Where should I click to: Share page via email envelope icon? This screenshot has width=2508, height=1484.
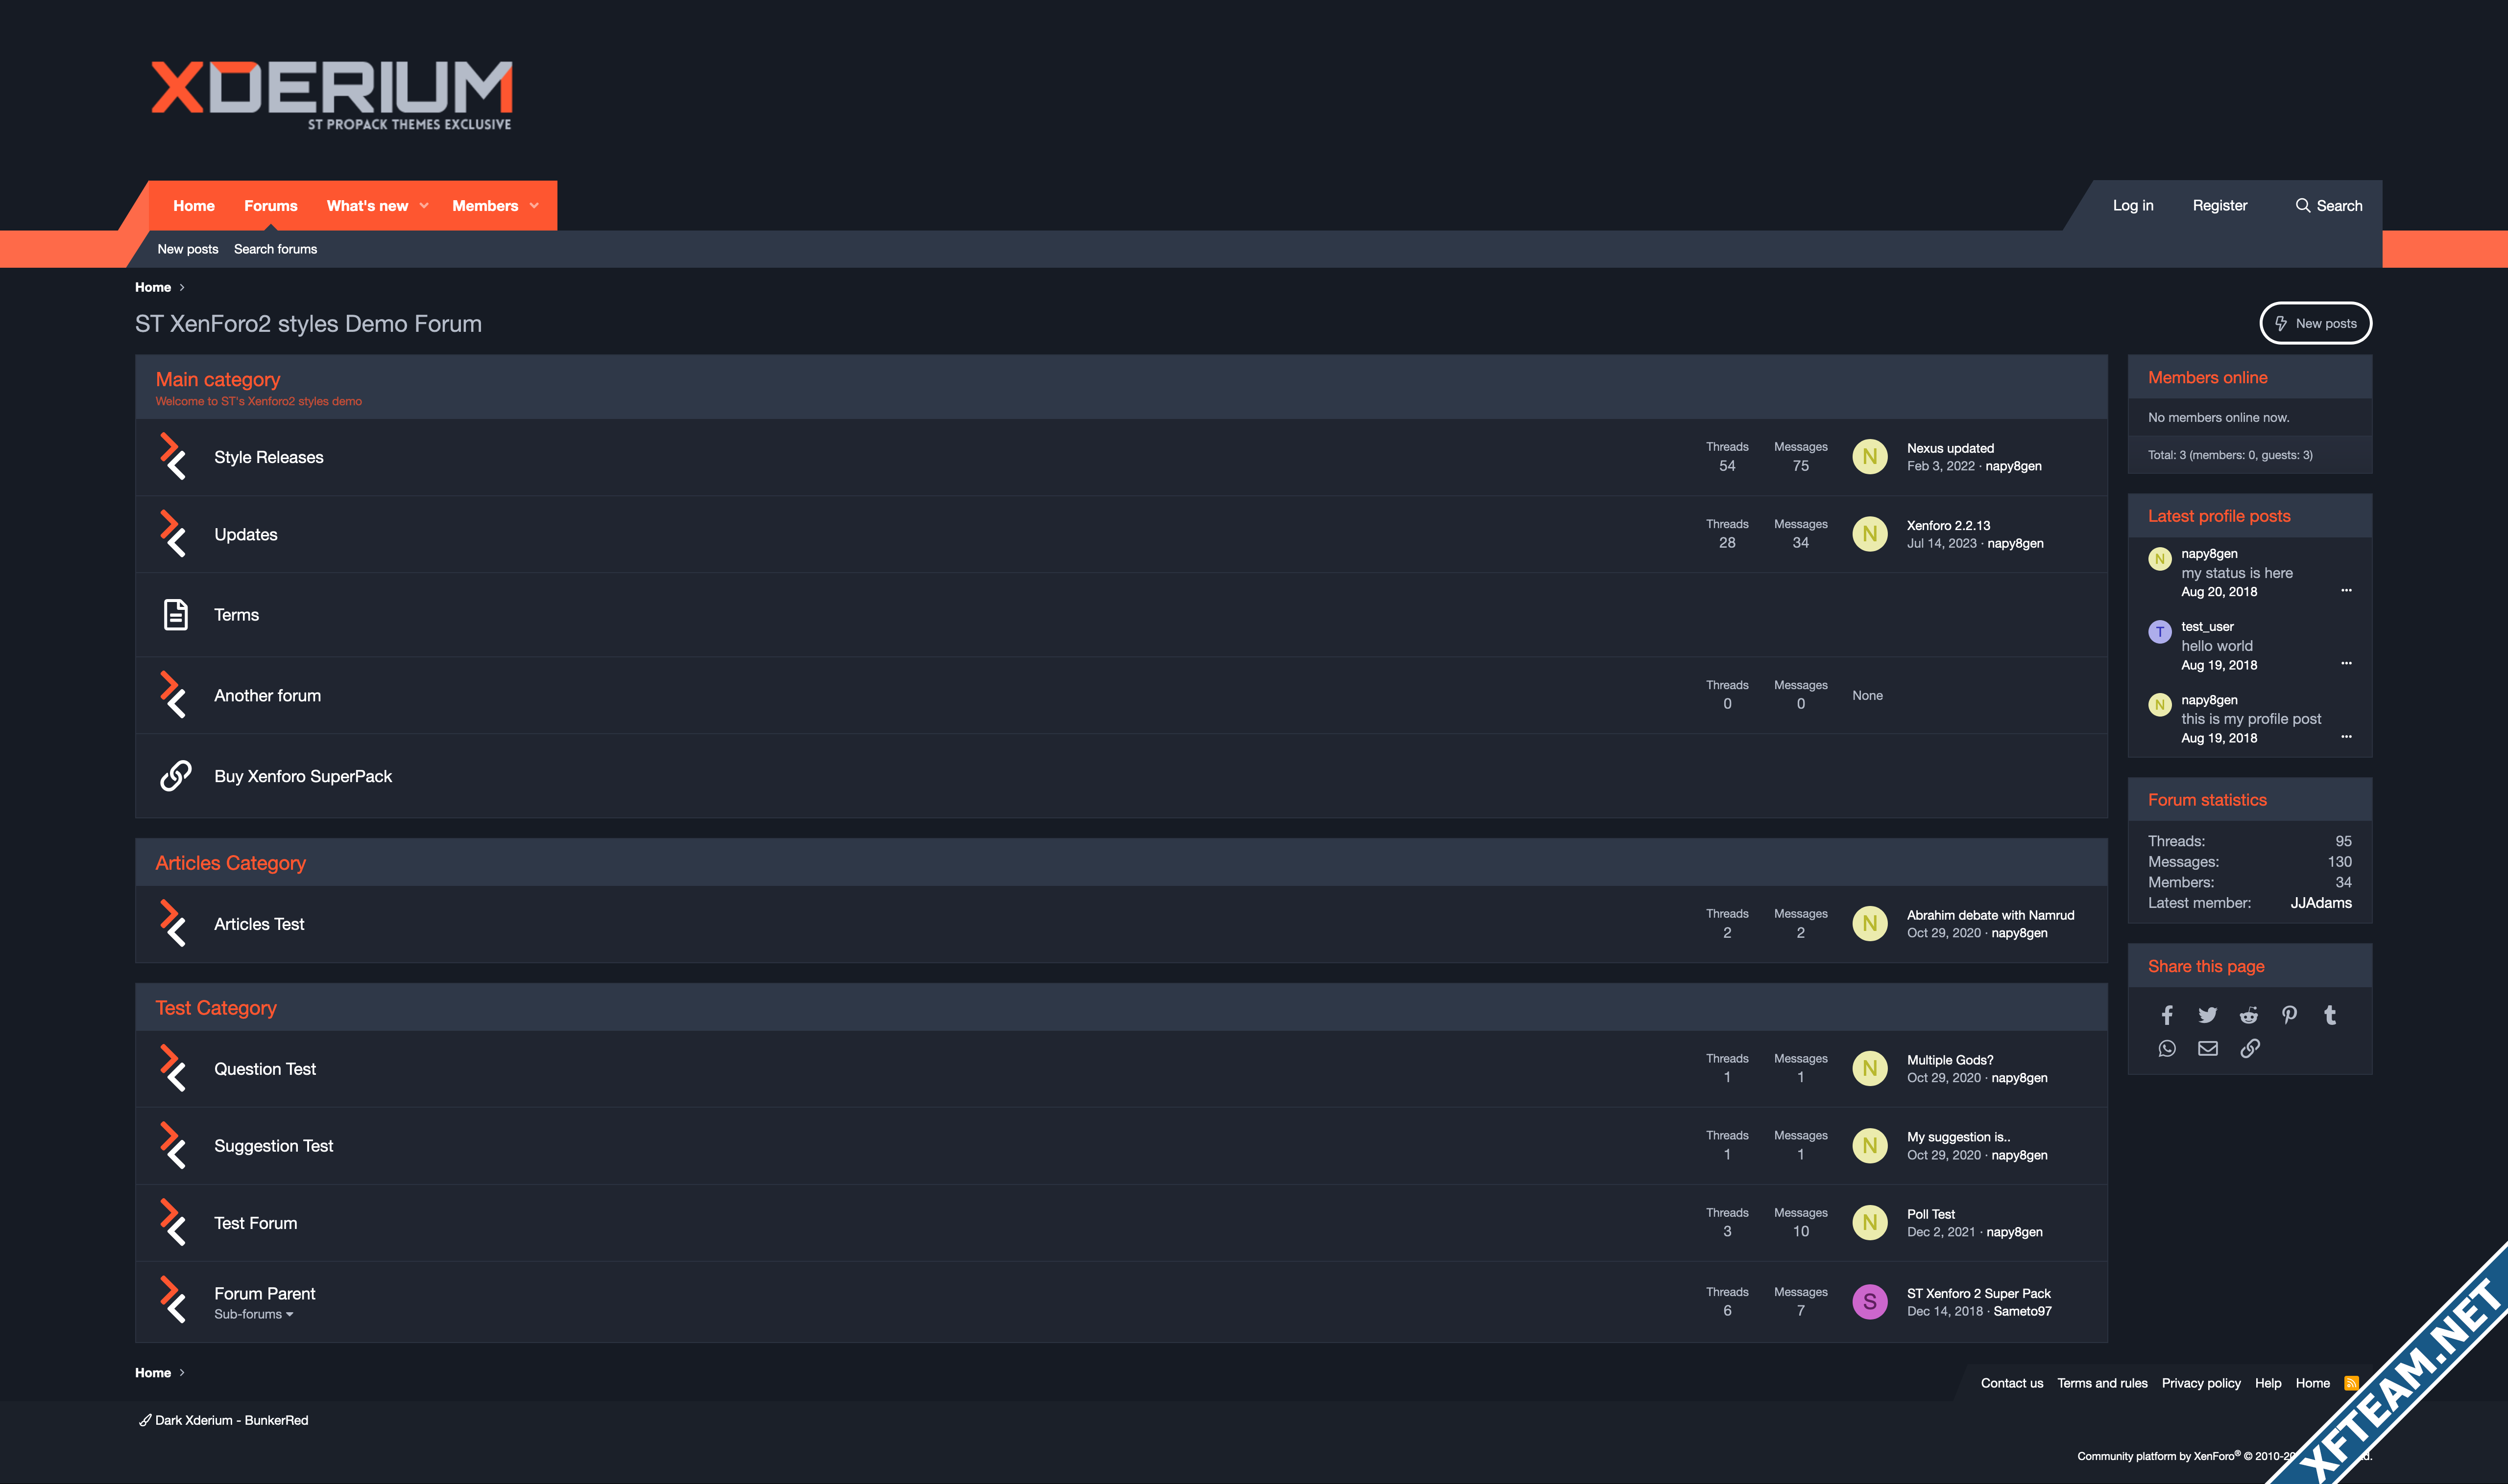2208,1048
